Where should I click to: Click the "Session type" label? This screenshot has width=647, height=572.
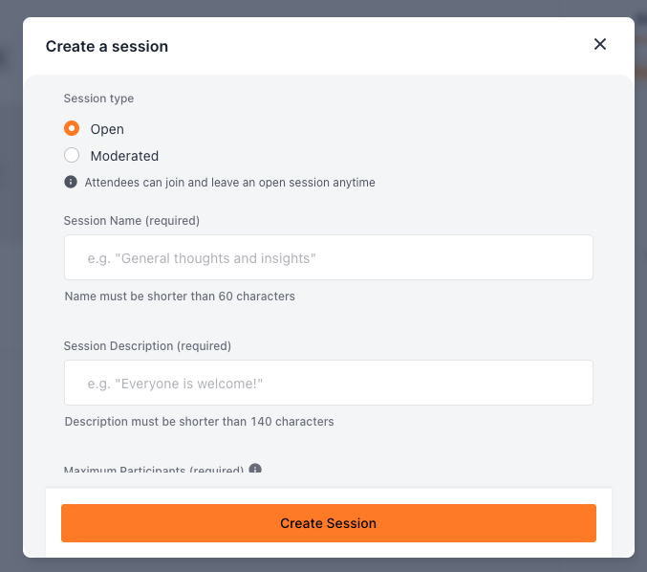98,99
